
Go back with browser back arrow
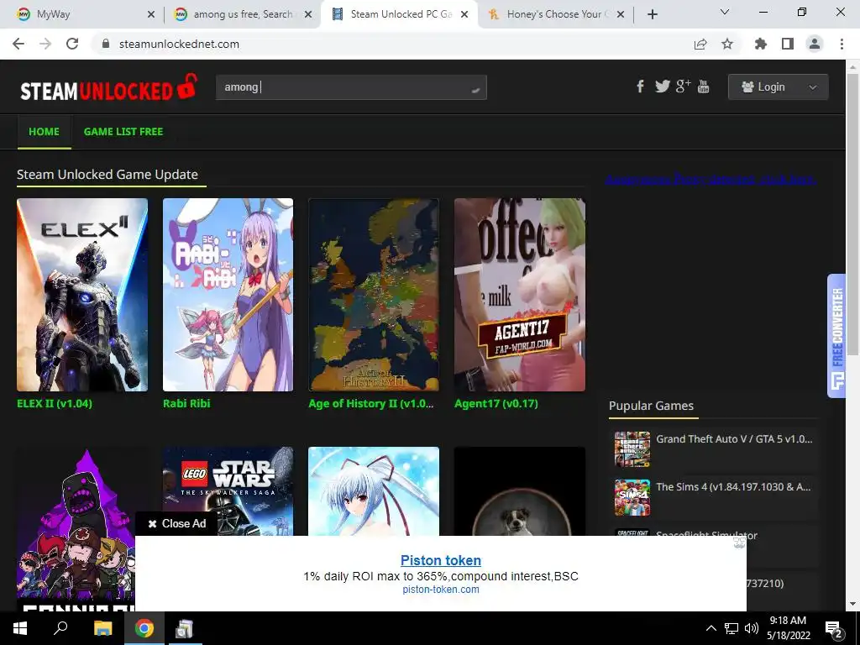18,44
